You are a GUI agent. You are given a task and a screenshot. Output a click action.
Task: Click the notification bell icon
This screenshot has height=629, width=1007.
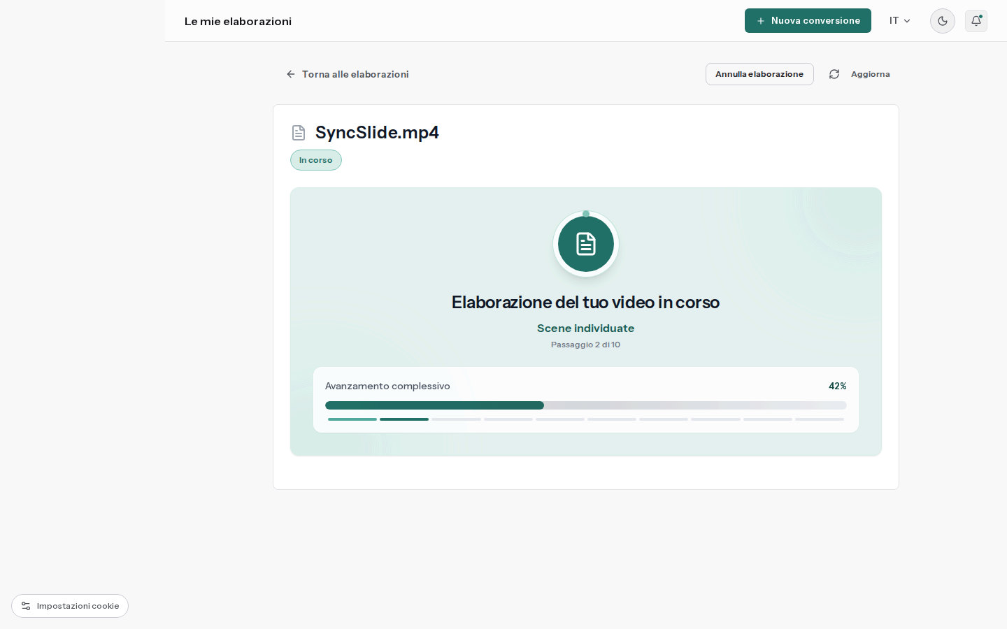976,21
